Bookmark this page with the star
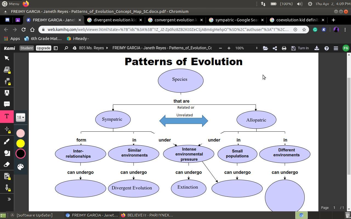 pos(304,30)
